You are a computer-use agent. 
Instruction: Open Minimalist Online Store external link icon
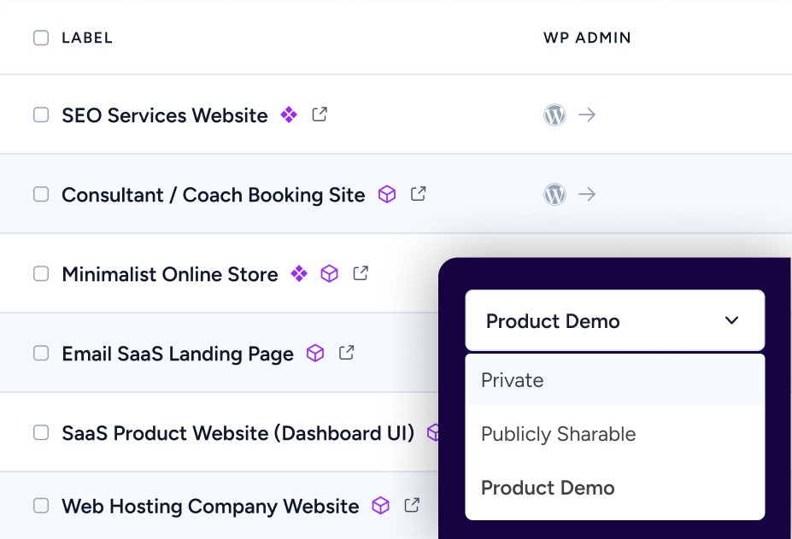click(x=361, y=273)
